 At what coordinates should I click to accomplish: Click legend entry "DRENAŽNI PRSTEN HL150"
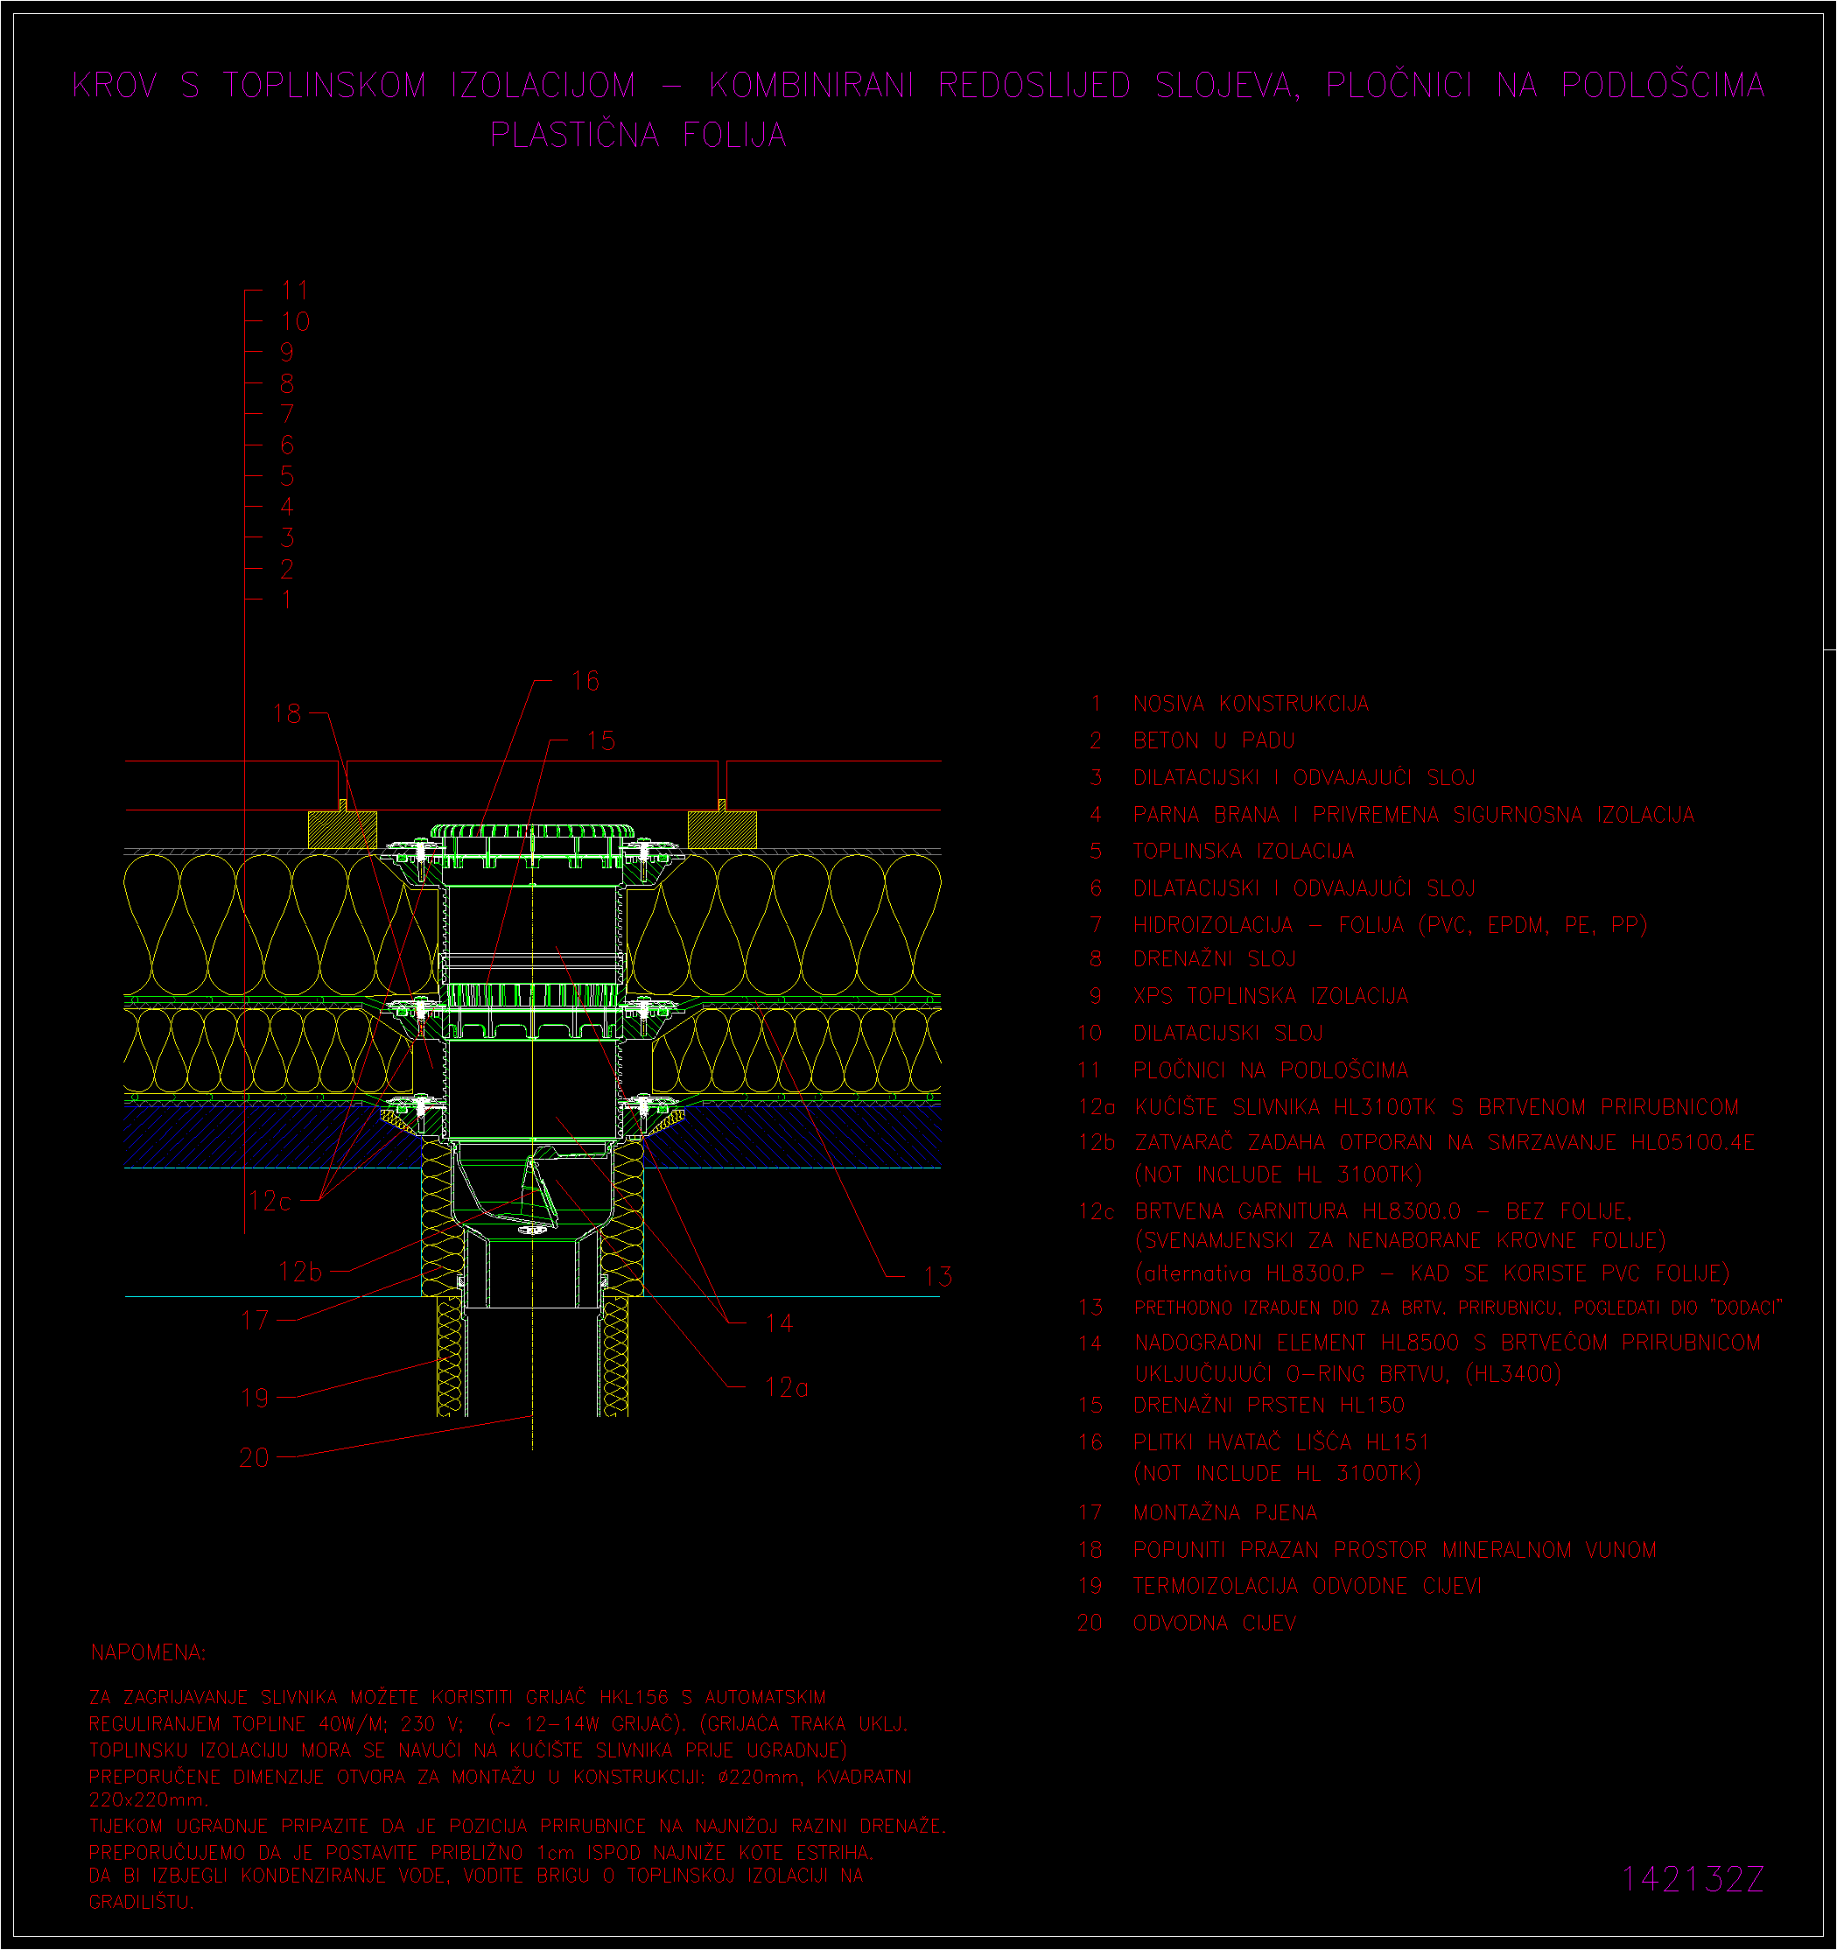[x=1268, y=1406]
